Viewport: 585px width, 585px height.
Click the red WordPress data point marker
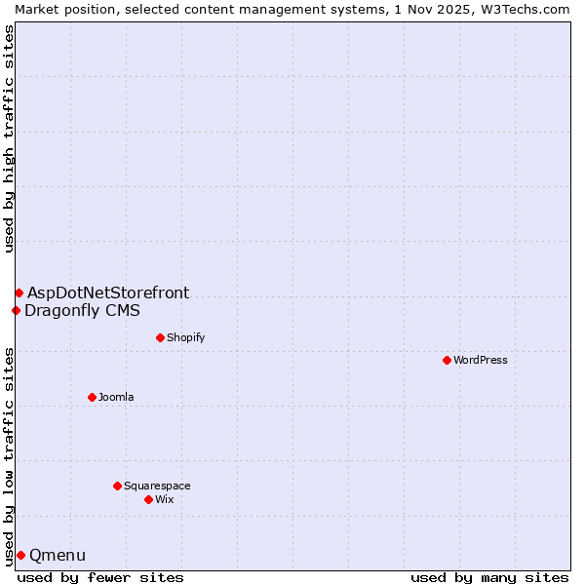click(447, 360)
